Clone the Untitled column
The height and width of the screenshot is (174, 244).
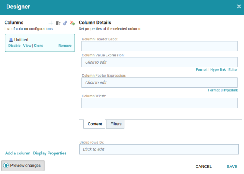[38, 46]
